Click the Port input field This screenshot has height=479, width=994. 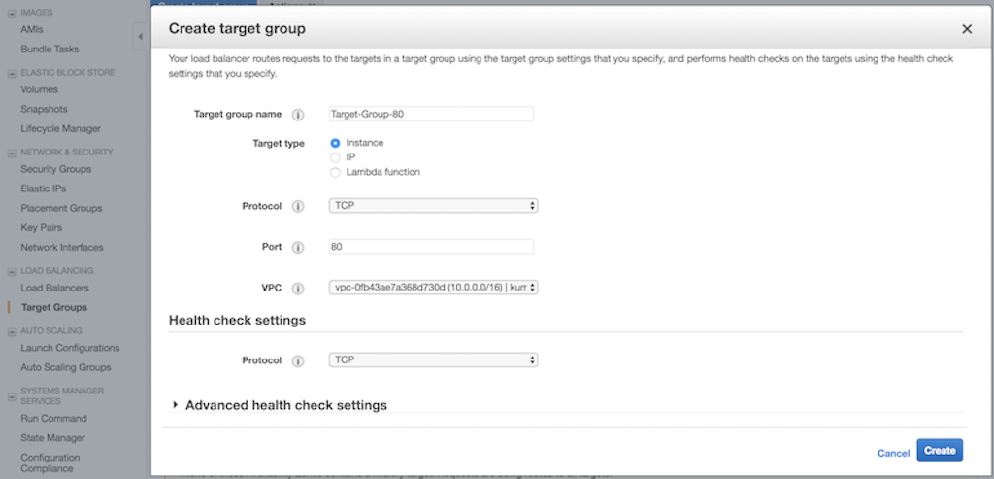[431, 247]
